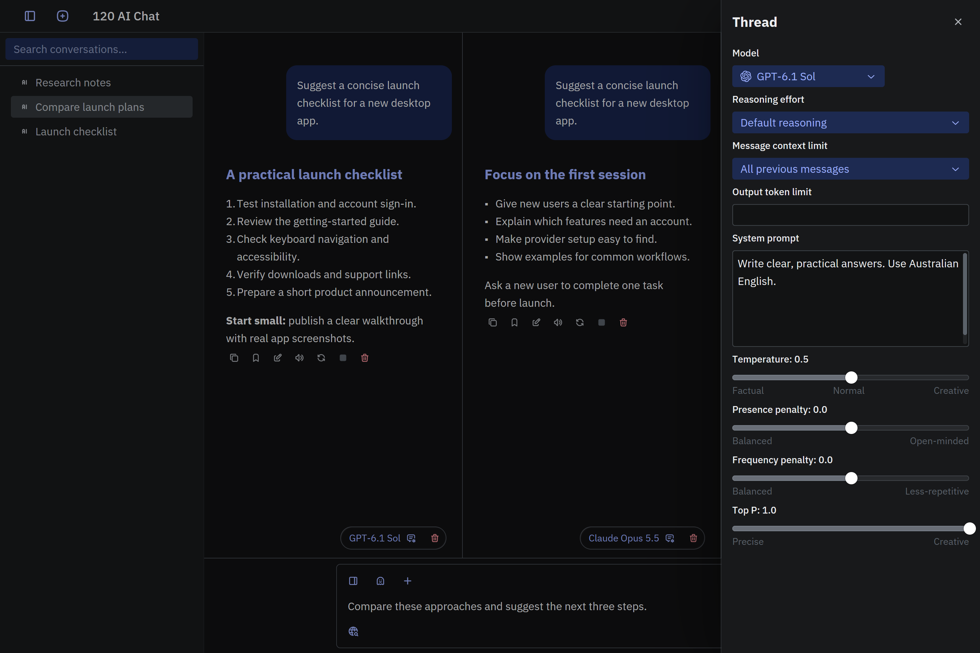The width and height of the screenshot is (980, 653).
Task: Regenerate the practical launch checklist response
Action: coord(321,358)
